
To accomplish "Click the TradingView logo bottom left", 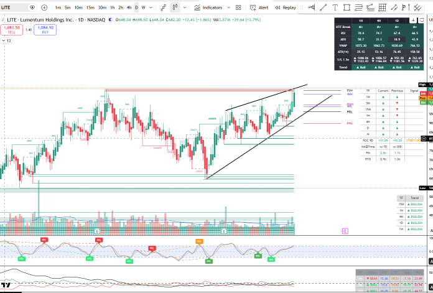I will [6, 286].
